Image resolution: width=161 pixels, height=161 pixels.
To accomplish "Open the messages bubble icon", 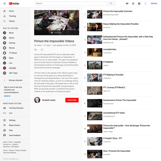I will tap(139, 3).
